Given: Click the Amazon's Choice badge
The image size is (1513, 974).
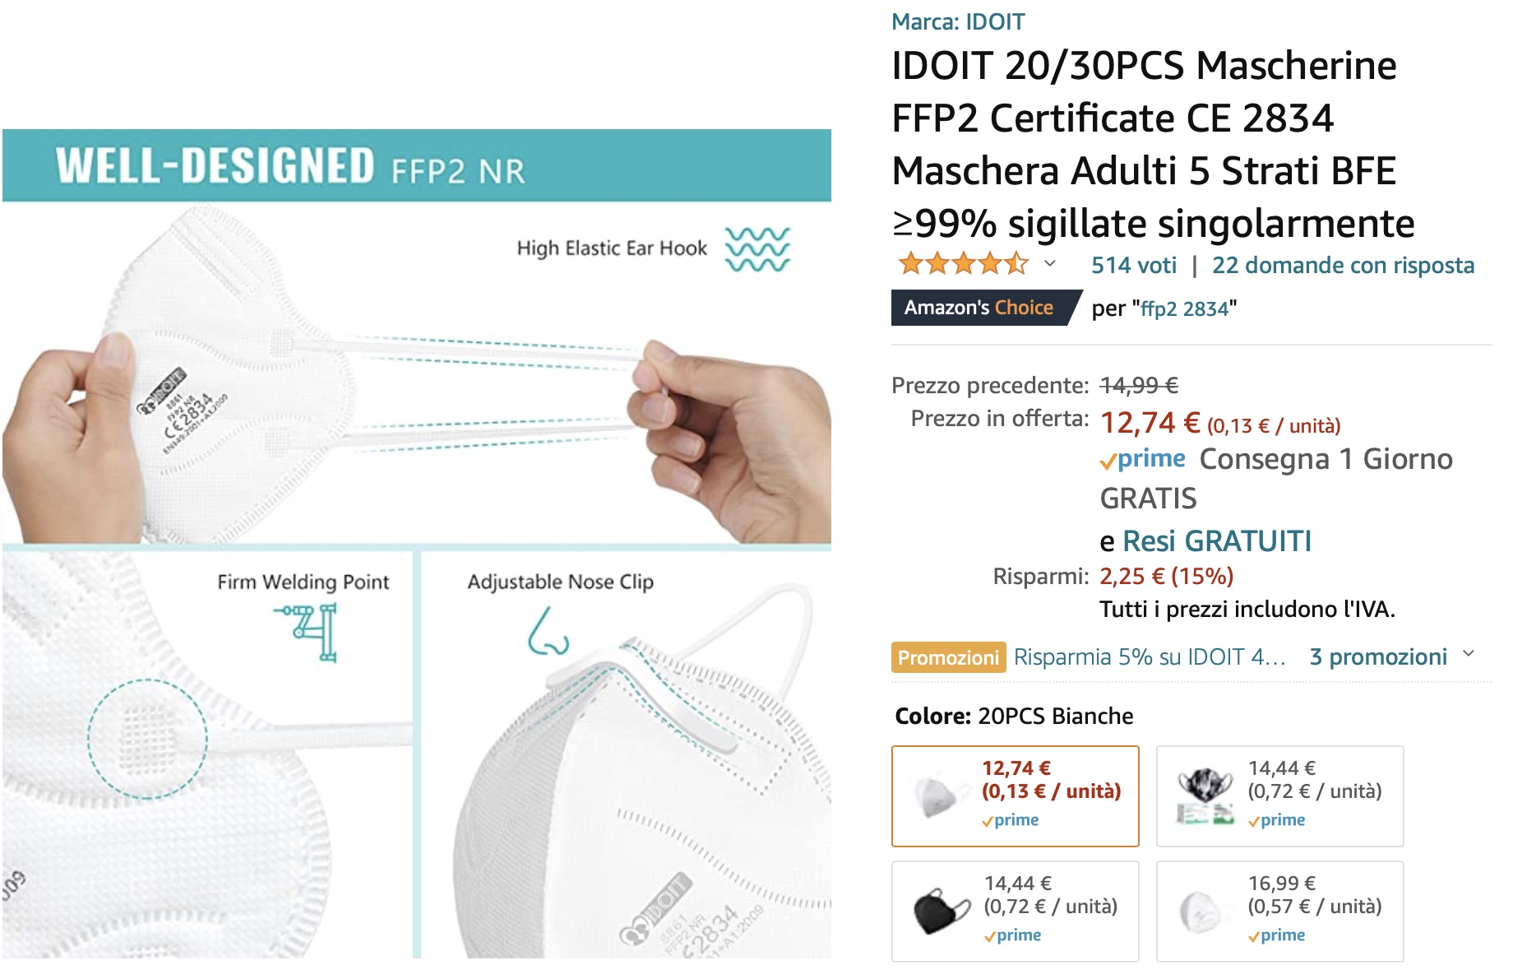Looking at the screenshot, I should (983, 308).
